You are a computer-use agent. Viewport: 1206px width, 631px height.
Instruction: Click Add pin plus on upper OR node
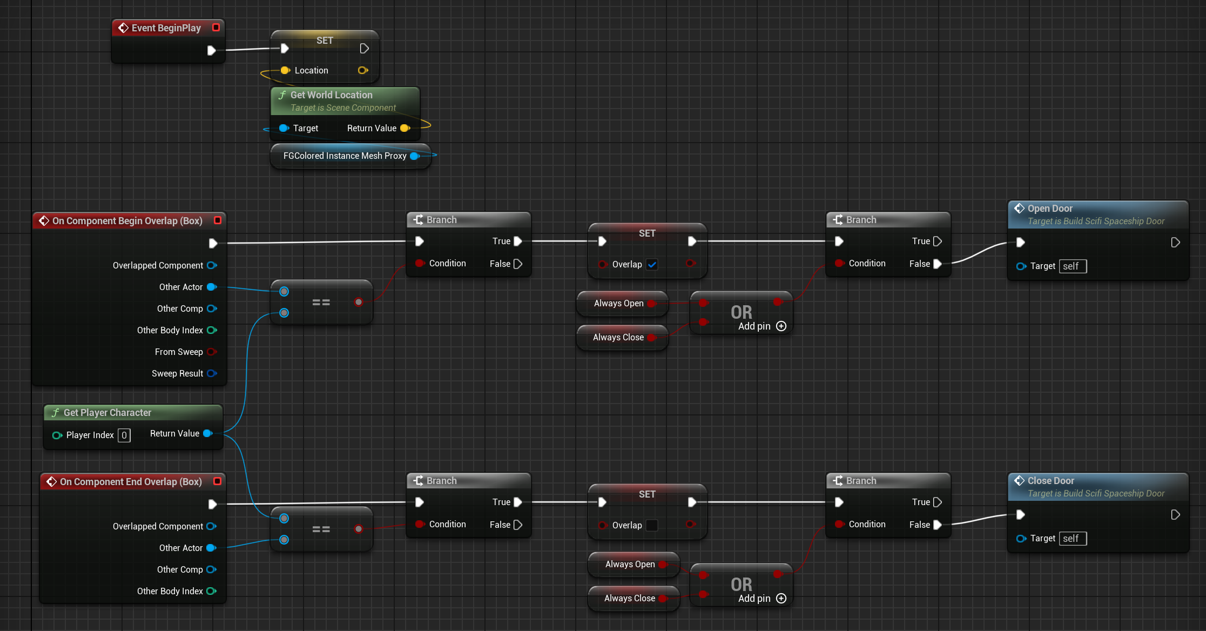781,326
